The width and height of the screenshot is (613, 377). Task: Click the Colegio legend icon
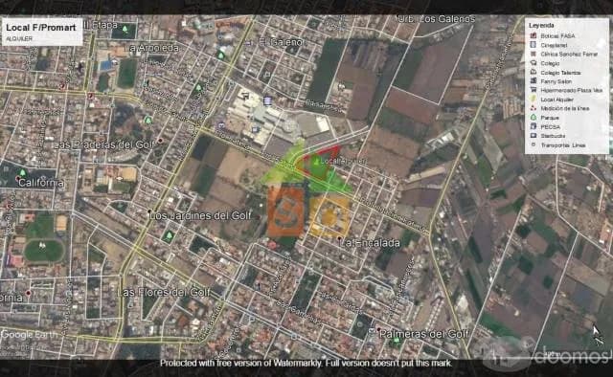(x=534, y=63)
